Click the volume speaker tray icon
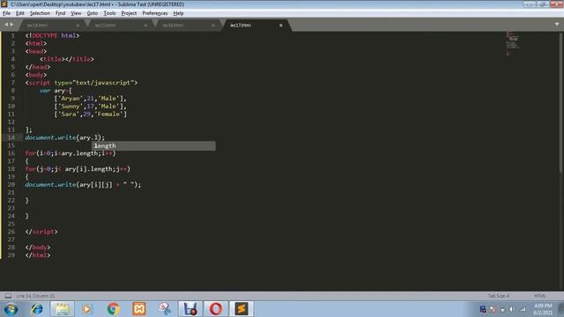The width and height of the screenshot is (564, 317). (x=511, y=309)
